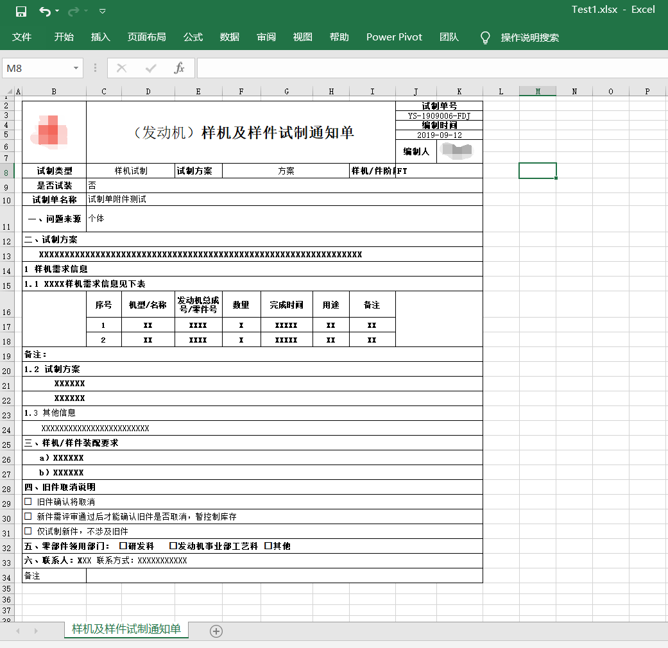Click the lightbulb Tell Me icon
Image resolution: width=668 pixels, height=648 pixels.
(x=485, y=37)
